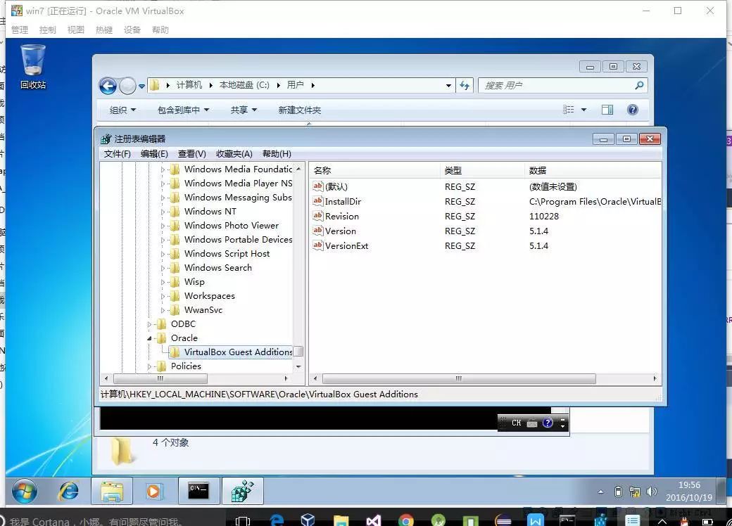This screenshot has height=526, width=732.
Task: Click the refresh button beside address bar
Action: (465, 86)
